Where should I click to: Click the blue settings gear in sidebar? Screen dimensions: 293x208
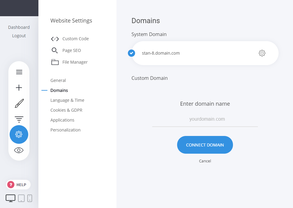coord(19,134)
